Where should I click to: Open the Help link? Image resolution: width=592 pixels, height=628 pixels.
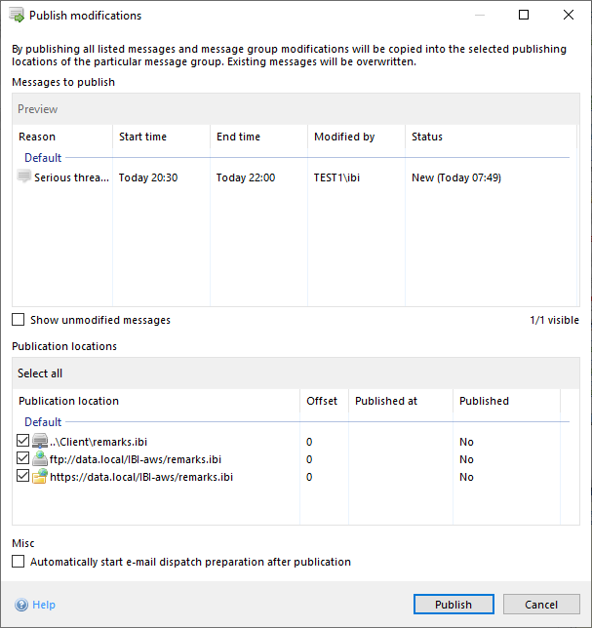click(44, 605)
